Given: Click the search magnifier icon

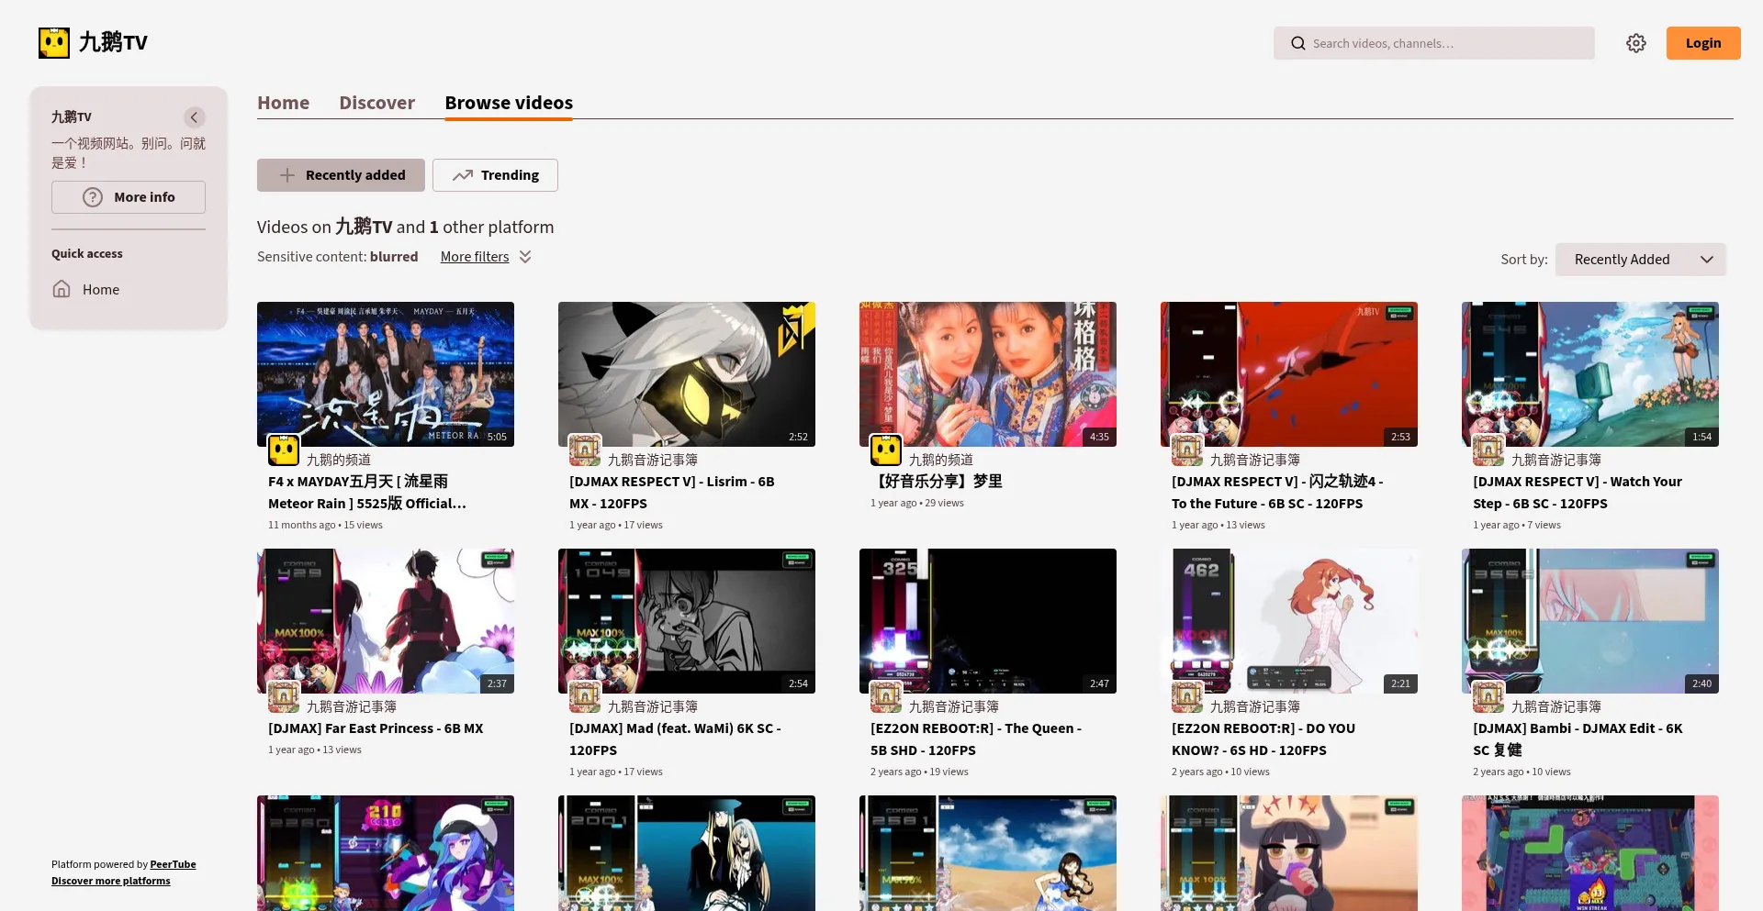Looking at the screenshot, I should (x=1297, y=43).
